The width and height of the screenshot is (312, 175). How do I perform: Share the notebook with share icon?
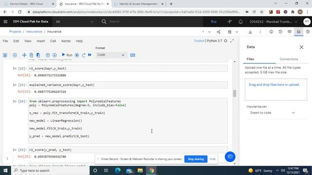(218, 32)
